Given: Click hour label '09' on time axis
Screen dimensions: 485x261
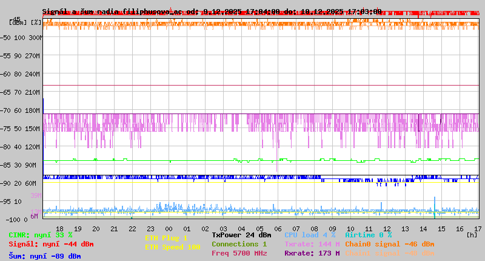Looking at the screenshot, I should click(x=332, y=229).
